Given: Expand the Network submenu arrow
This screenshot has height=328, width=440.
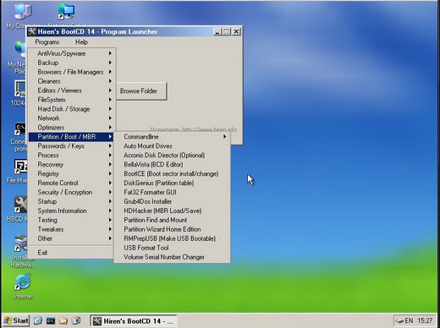Looking at the screenshot, I should coord(110,118).
